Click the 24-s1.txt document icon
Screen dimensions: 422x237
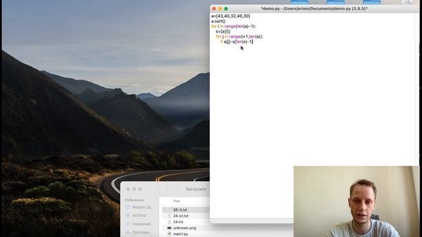tap(169, 216)
